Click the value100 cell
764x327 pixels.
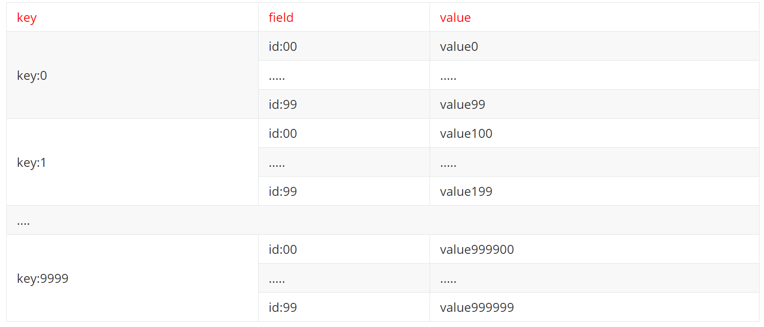tap(466, 133)
